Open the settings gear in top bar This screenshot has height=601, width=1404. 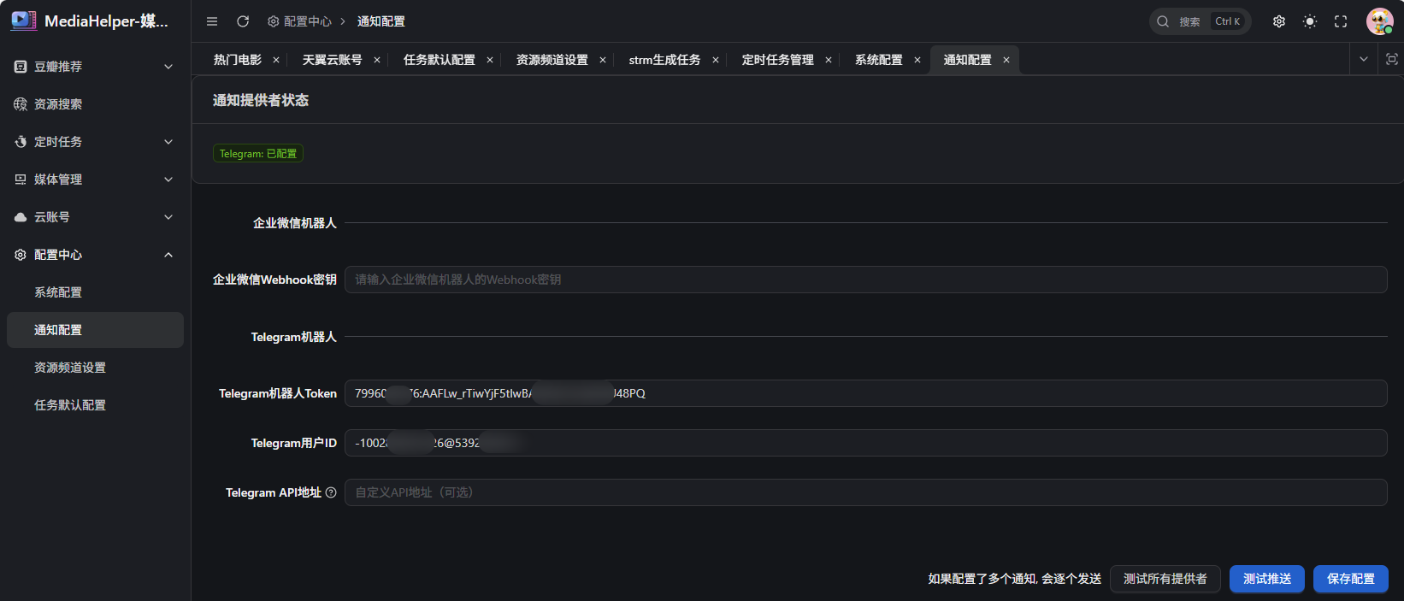coord(1278,21)
